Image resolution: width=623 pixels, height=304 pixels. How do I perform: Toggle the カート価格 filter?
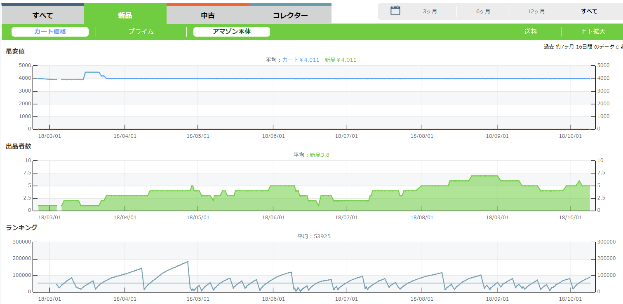point(50,32)
